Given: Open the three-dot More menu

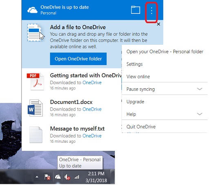Looking at the screenshot, I should point(152,11).
